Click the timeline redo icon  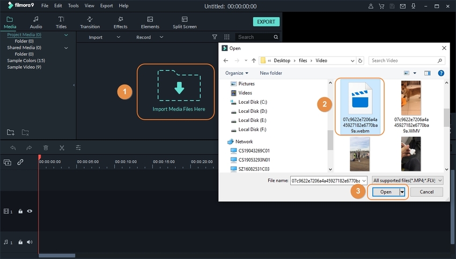tap(29, 148)
